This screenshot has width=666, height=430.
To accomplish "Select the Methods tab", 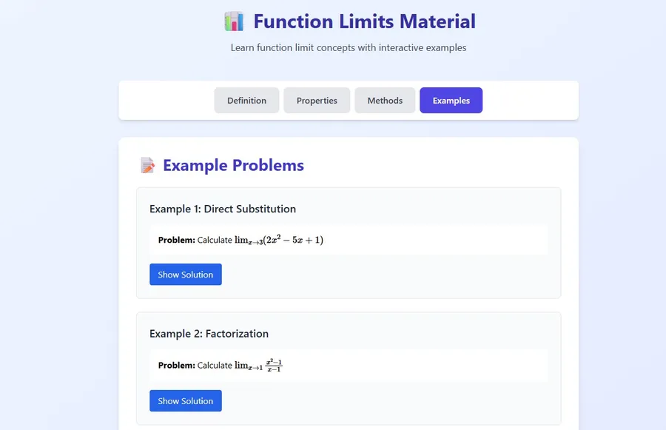I will point(385,100).
